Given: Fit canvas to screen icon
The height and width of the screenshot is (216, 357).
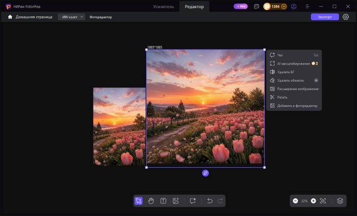Looking at the screenshot, I should tap(323, 201).
